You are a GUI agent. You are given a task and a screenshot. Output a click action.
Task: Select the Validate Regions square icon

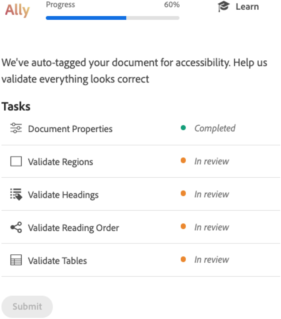point(16,161)
